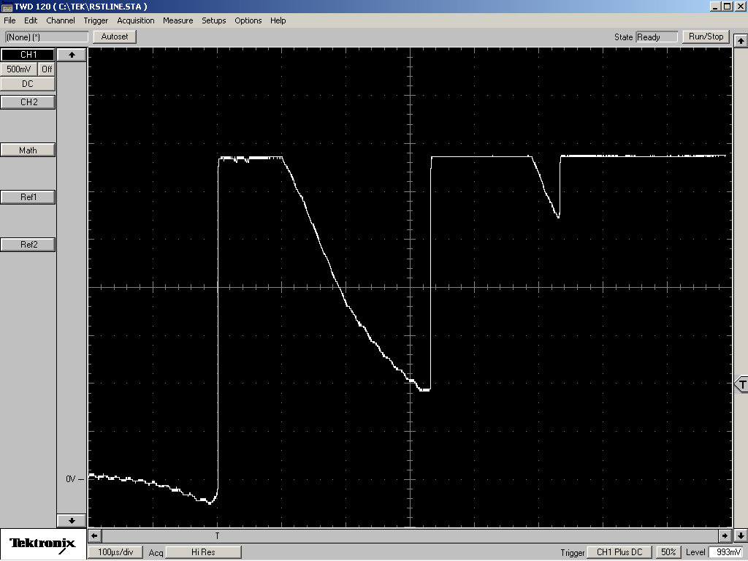Image resolution: width=748 pixels, height=561 pixels.
Task: Change the CH1 Plus DC trigger source
Action: coord(619,552)
